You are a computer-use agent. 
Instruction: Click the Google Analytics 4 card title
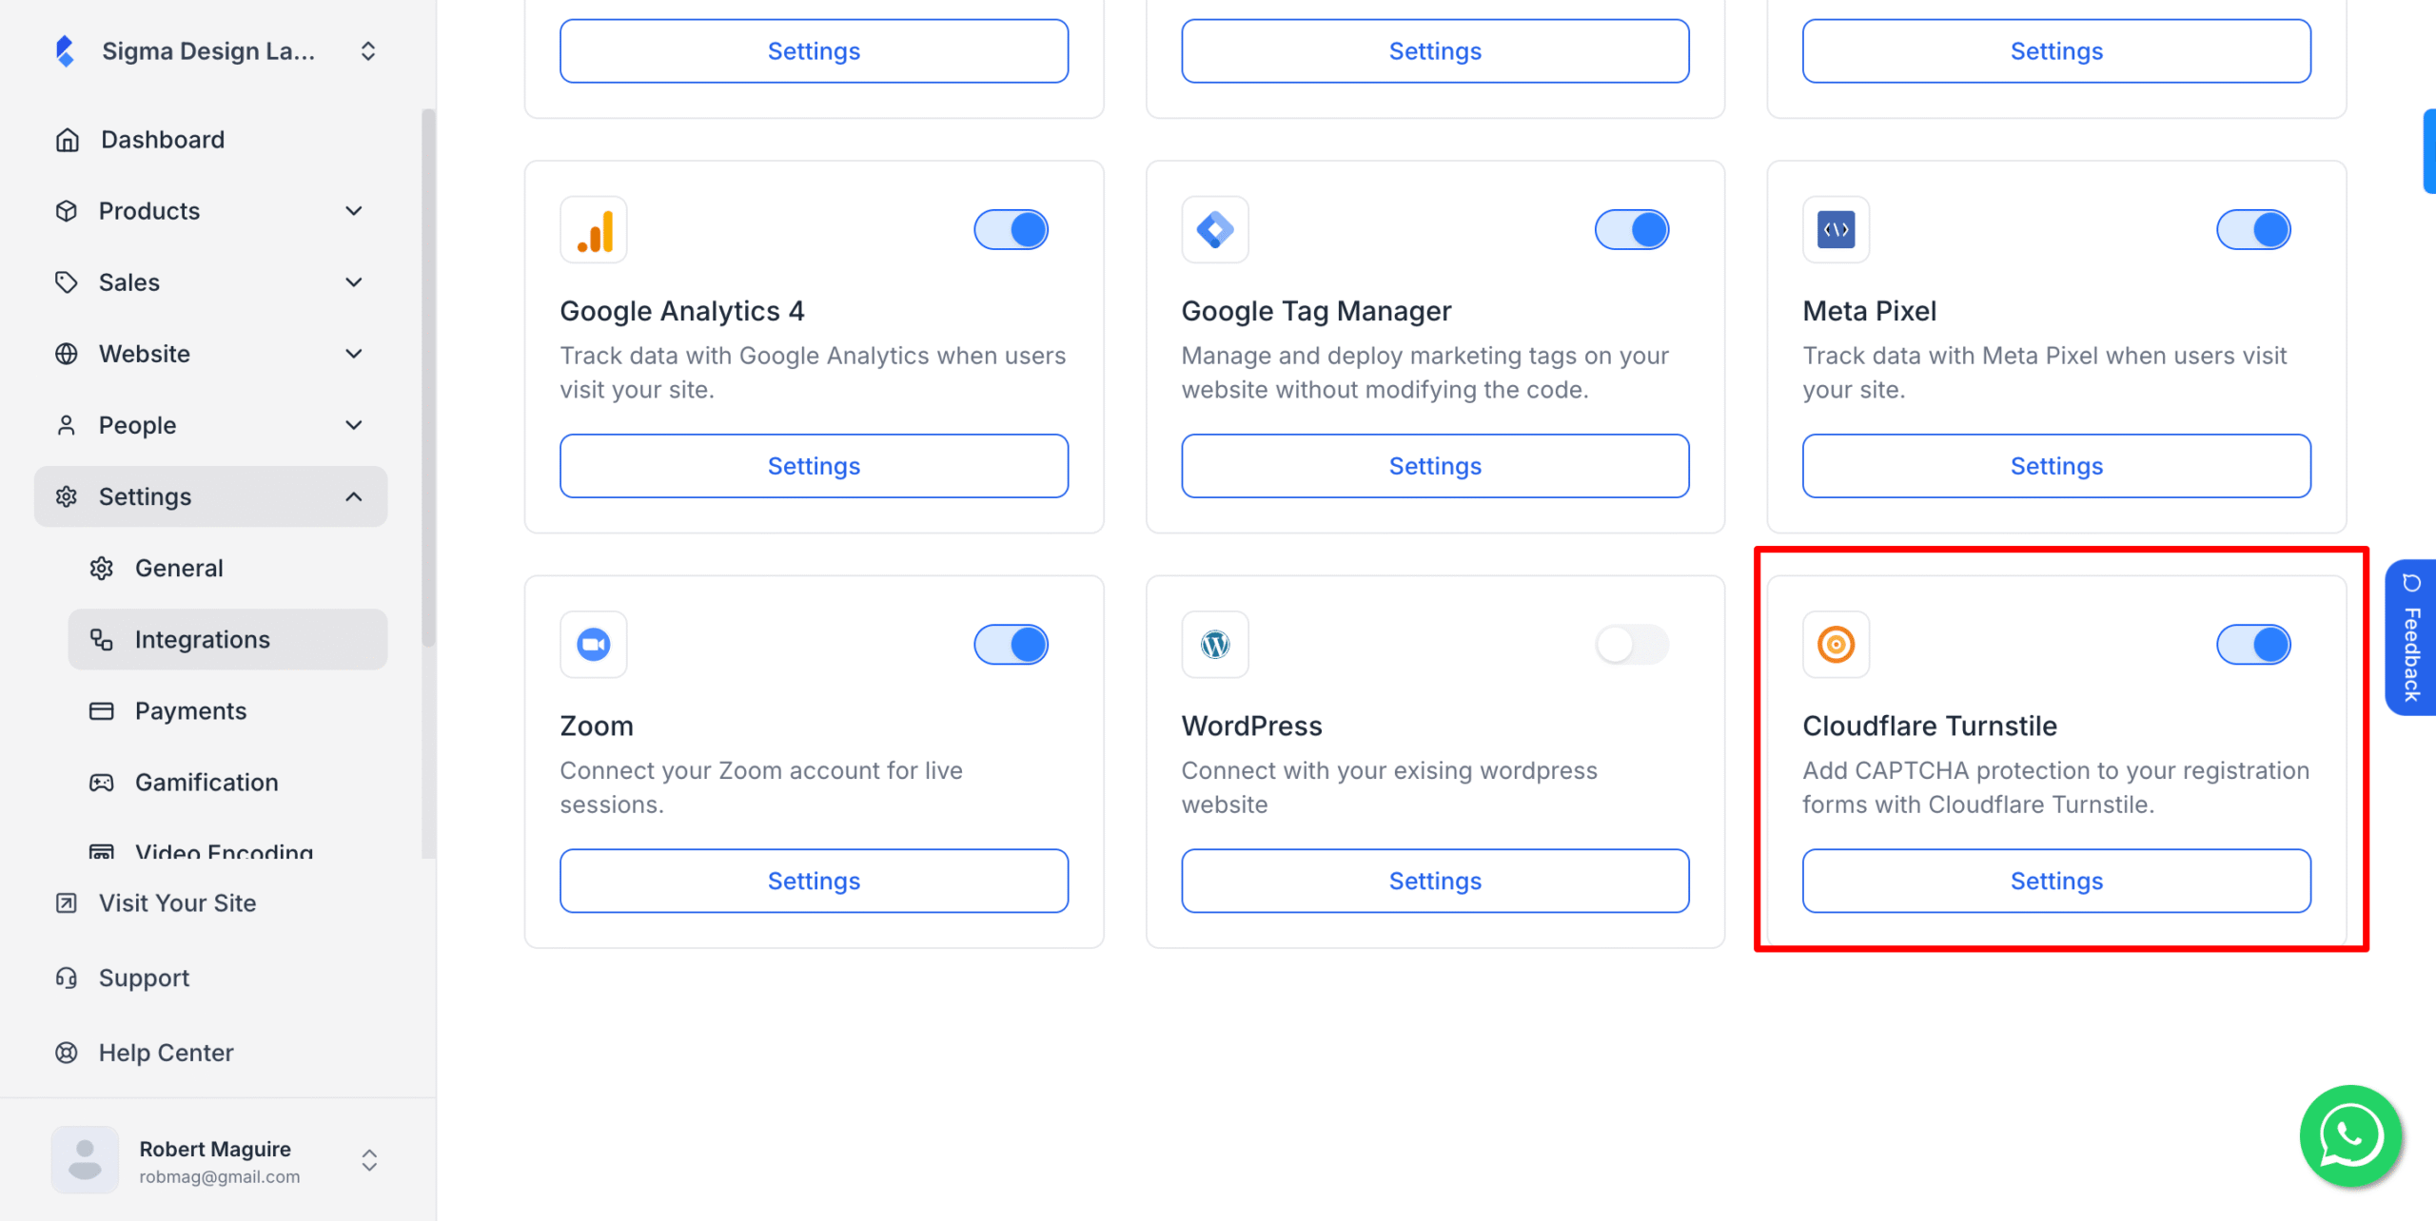tap(682, 311)
